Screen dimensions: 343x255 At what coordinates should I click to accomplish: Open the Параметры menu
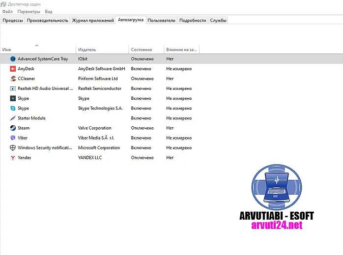(x=29, y=11)
